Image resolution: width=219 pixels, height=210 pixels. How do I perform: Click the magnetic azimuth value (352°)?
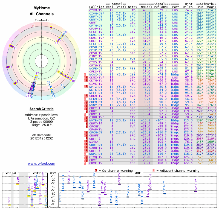click(x=211, y=151)
